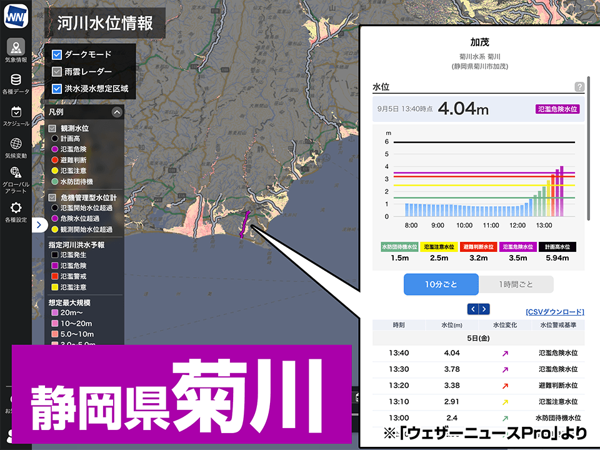600x450 pixels.
Task: Click the previous page arrow button
Action: [x=473, y=309]
